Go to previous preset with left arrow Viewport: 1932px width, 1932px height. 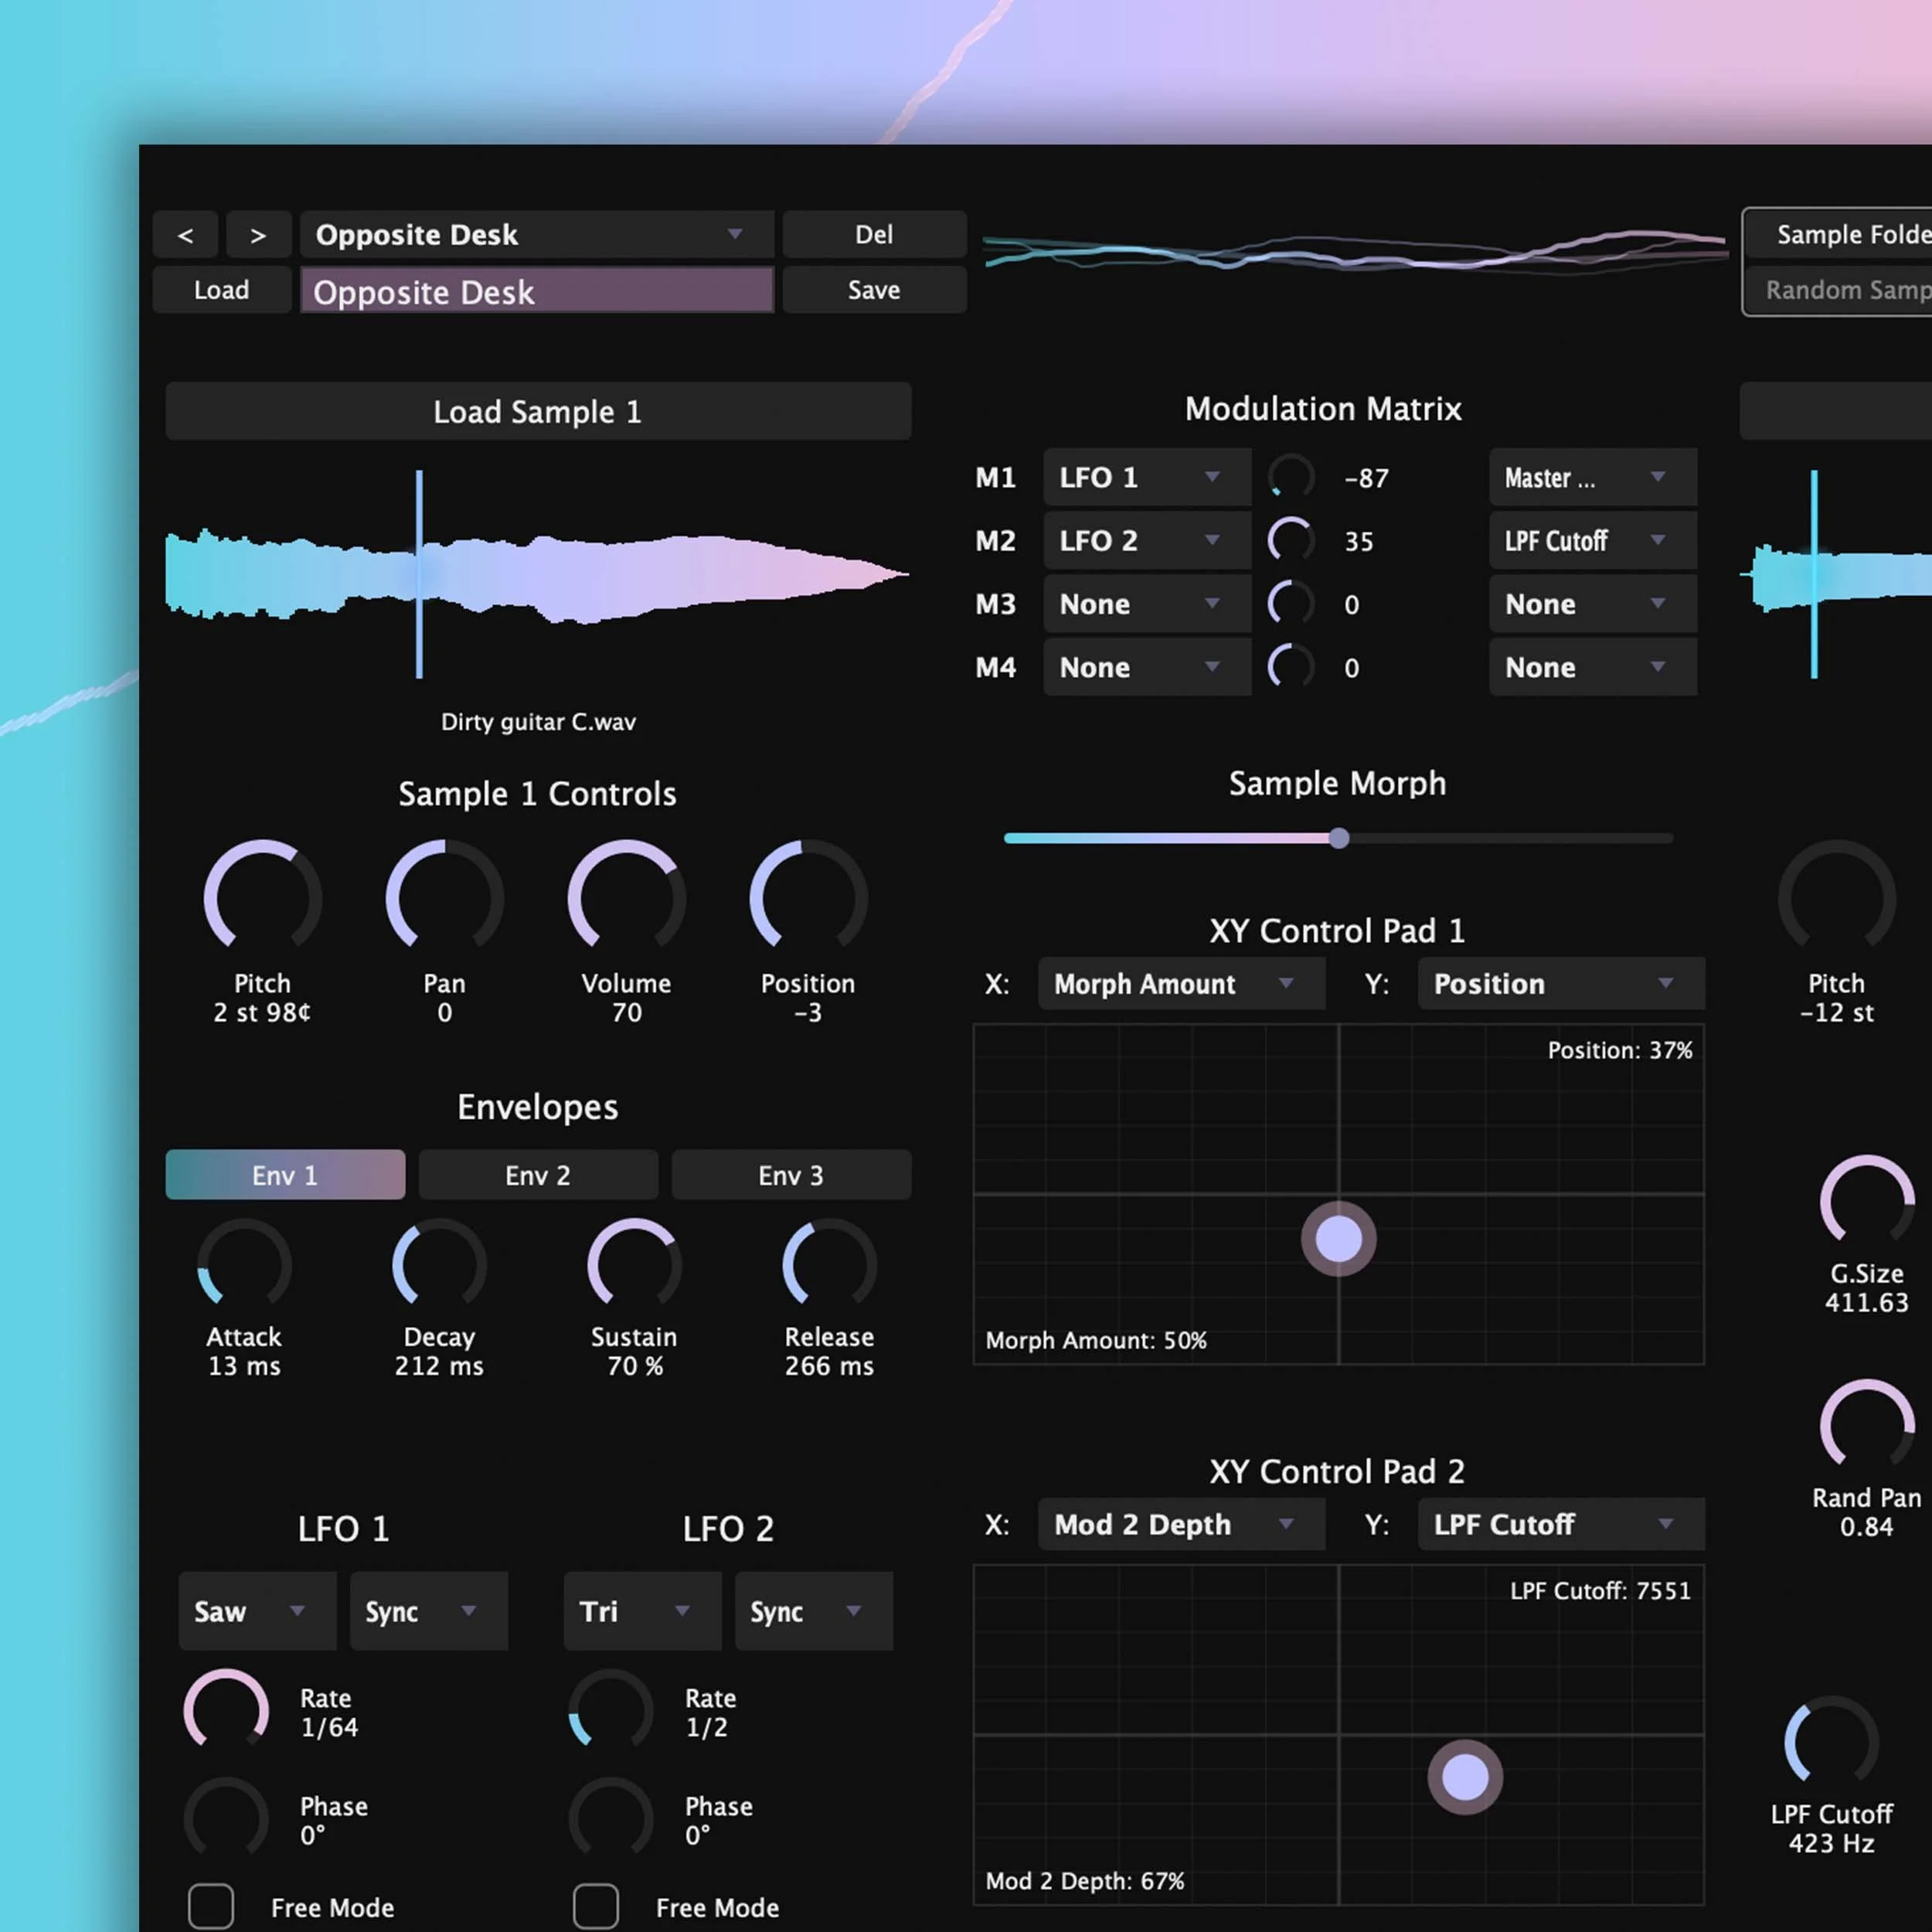[185, 235]
